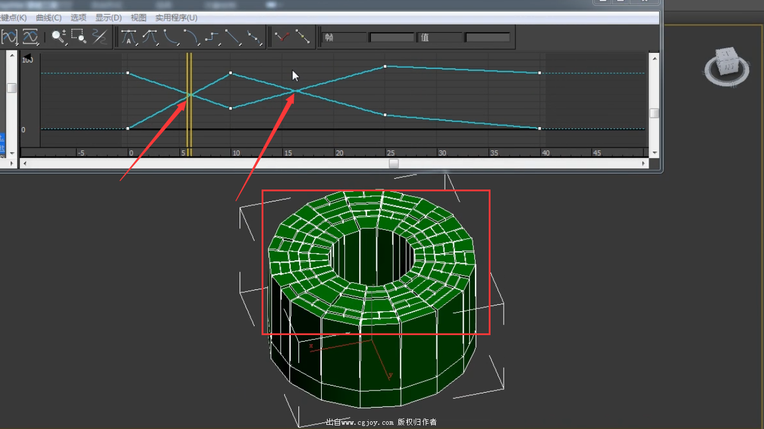Click the Break Tangents icon
Viewport: 764px width, 429px height.
(282, 37)
